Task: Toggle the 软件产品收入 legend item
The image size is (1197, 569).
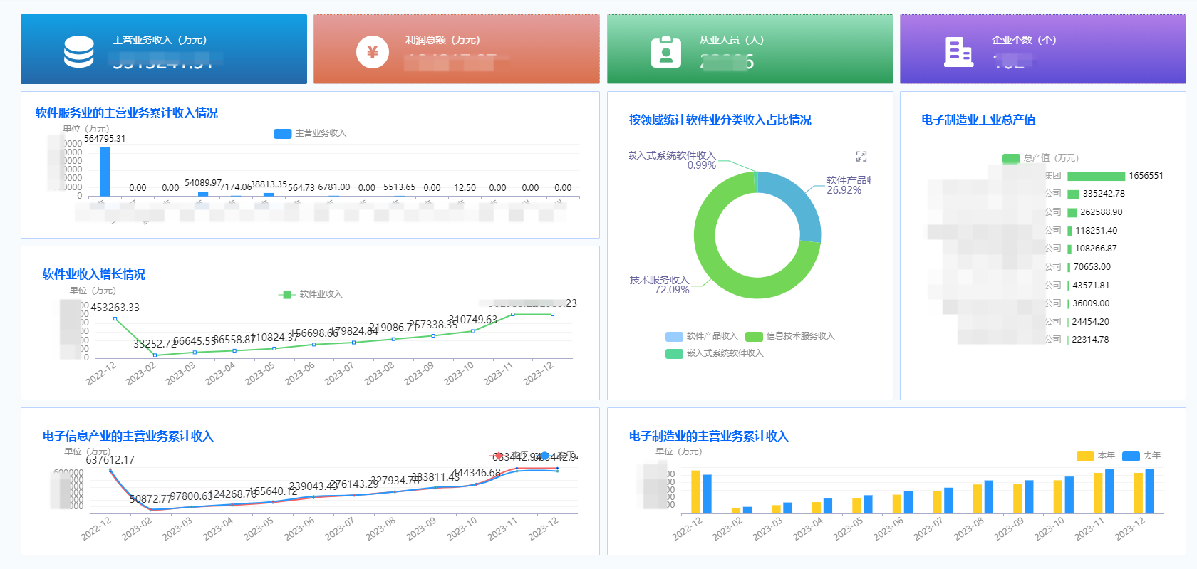Action: (x=701, y=336)
